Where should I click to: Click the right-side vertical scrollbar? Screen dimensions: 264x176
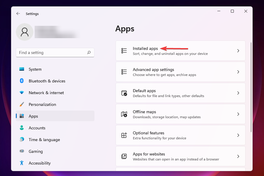click(251, 87)
